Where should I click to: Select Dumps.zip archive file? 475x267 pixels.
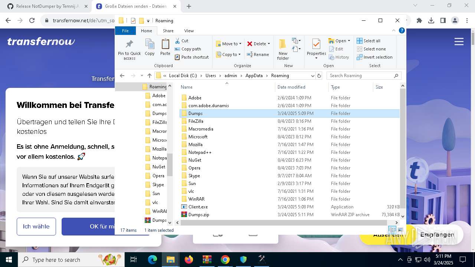point(199,215)
